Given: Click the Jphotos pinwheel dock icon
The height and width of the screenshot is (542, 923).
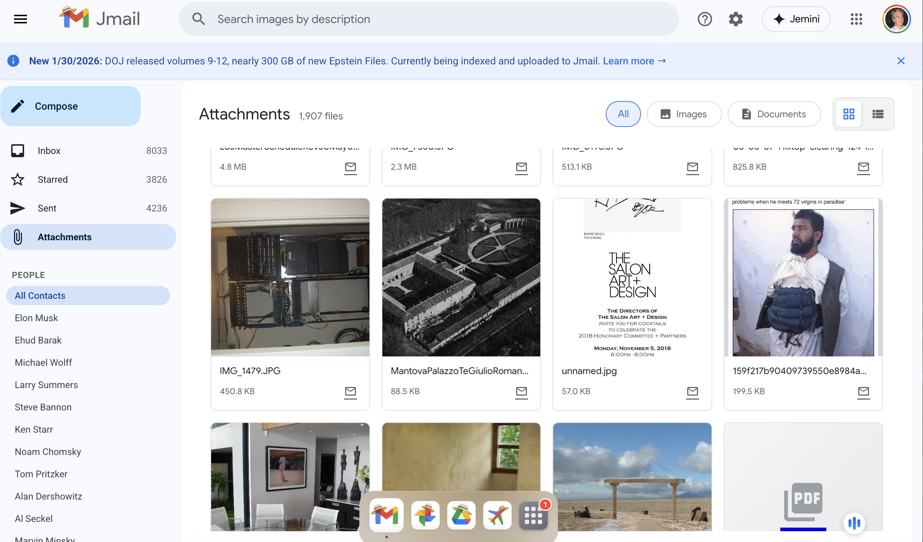Looking at the screenshot, I should [x=425, y=515].
